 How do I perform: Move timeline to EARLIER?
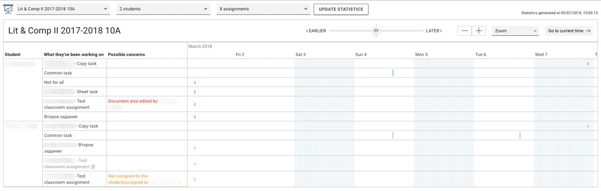coord(316,31)
